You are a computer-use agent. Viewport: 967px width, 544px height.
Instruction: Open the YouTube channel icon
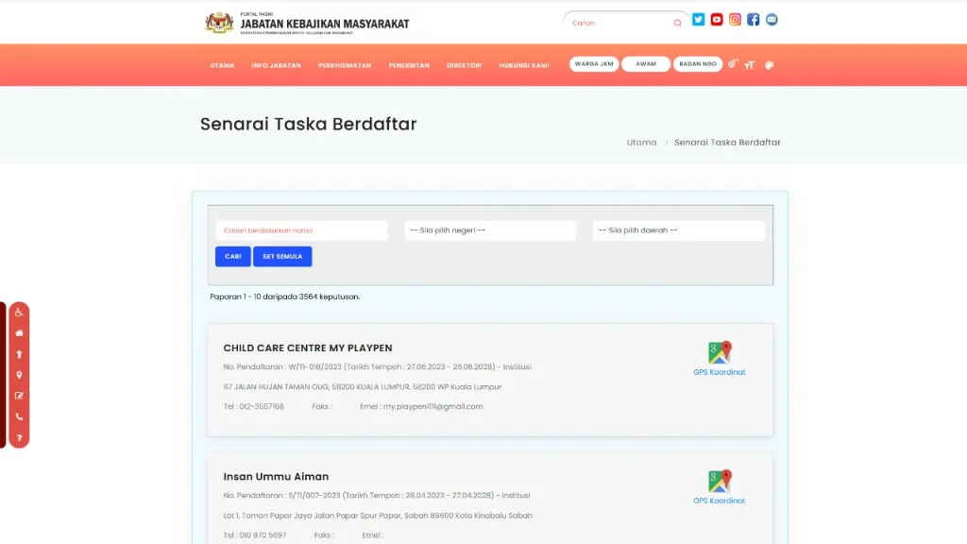(x=717, y=20)
